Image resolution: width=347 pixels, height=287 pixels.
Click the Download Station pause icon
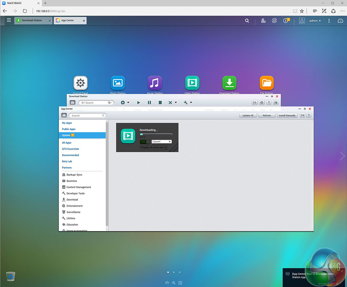click(x=149, y=103)
